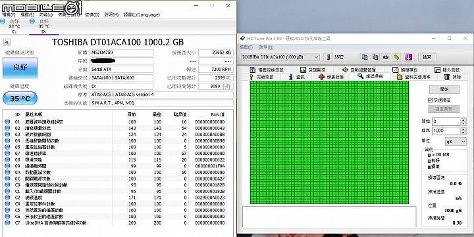
Task: Click the 8090 power-on hours value
Action: pyautogui.click(x=216, y=86)
